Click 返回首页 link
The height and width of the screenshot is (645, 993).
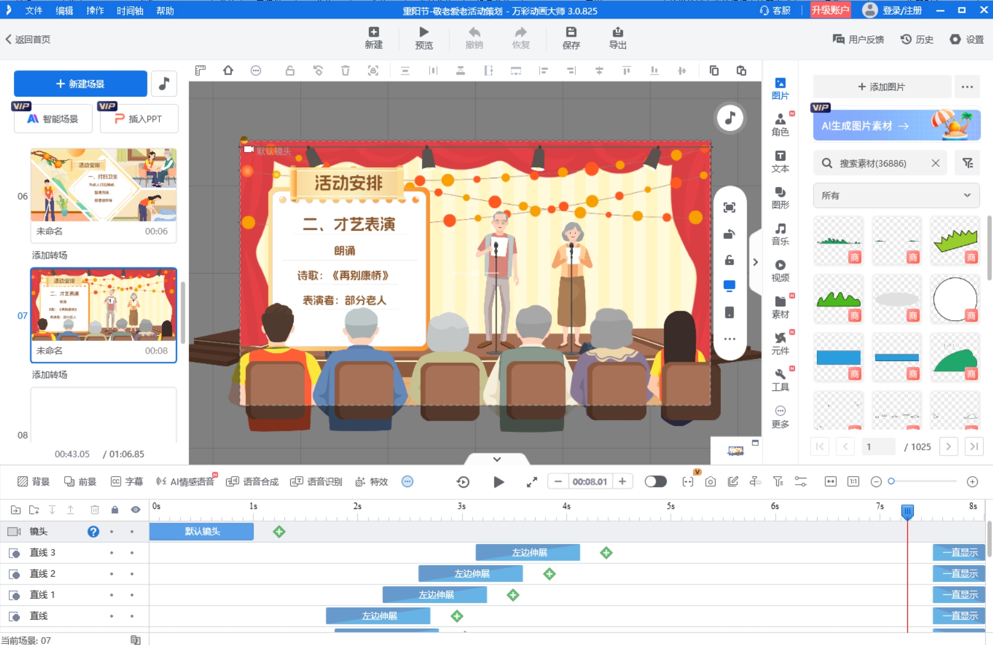coord(28,39)
